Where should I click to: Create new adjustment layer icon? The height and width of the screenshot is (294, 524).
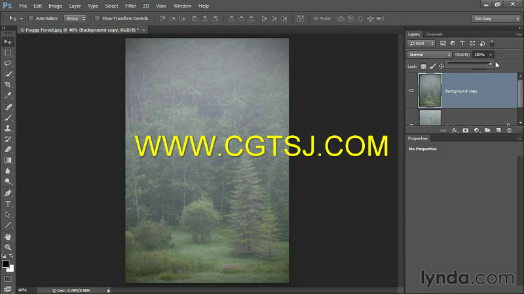tap(477, 130)
